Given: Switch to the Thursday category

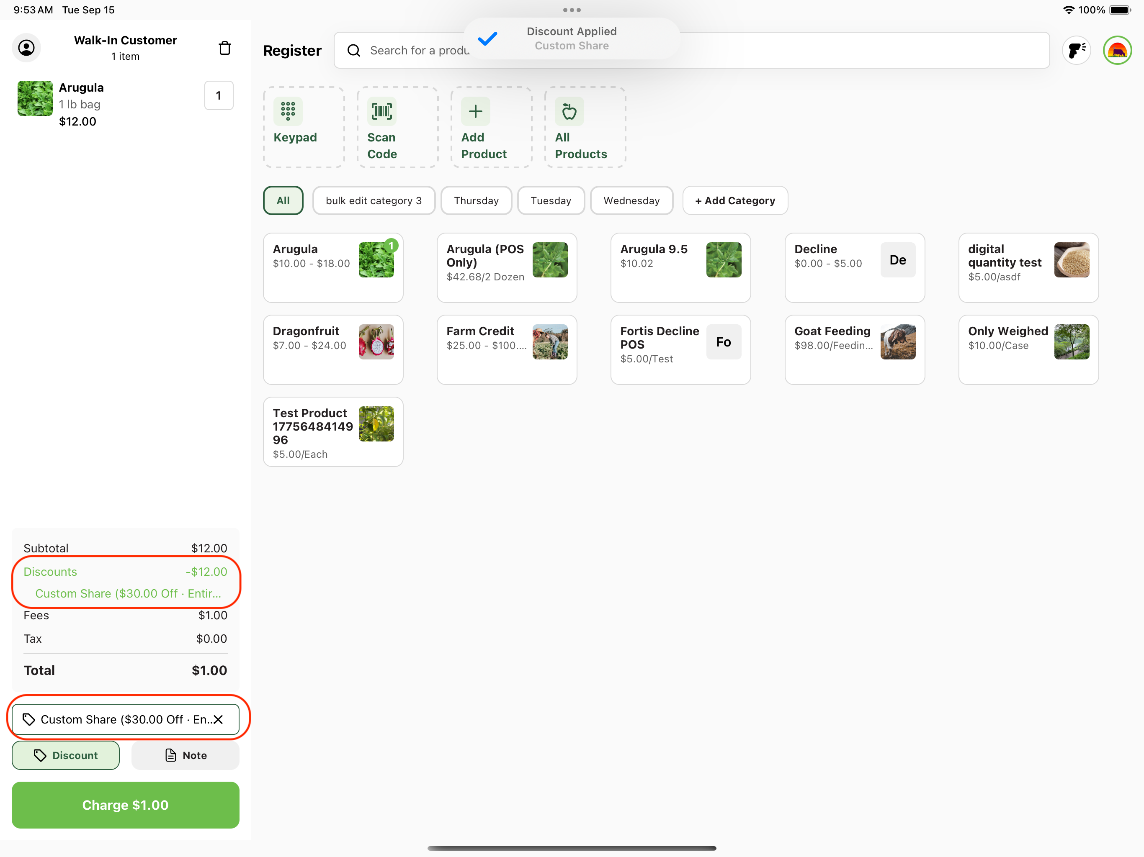Looking at the screenshot, I should 476,200.
